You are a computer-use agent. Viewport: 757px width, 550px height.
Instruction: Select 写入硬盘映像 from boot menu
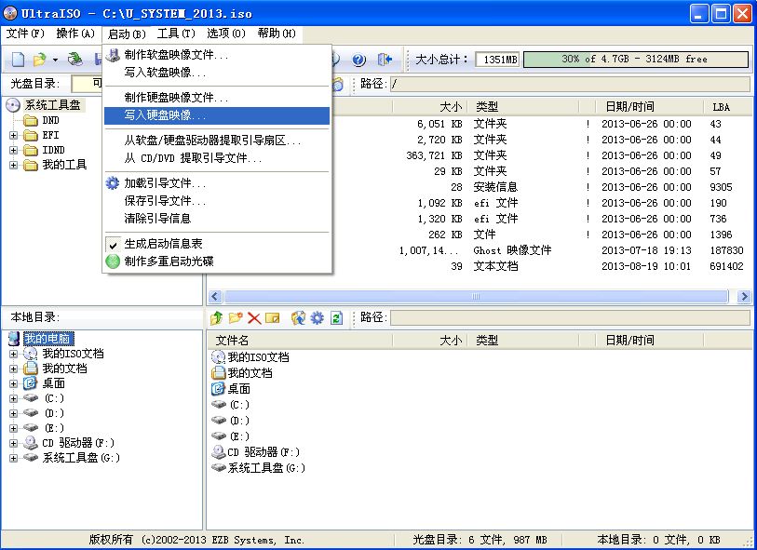(x=166, y=115)
